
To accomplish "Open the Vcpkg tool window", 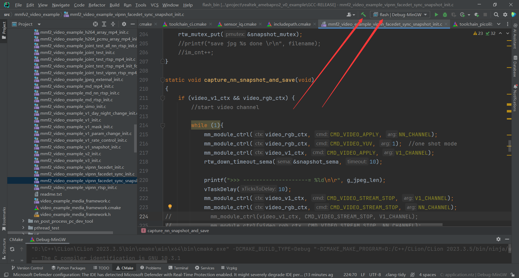I will click(x=229, y=268).
